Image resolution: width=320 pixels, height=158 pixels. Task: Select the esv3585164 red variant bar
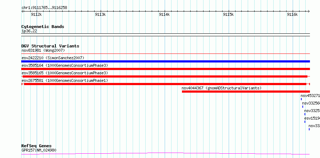click(165, 69)
